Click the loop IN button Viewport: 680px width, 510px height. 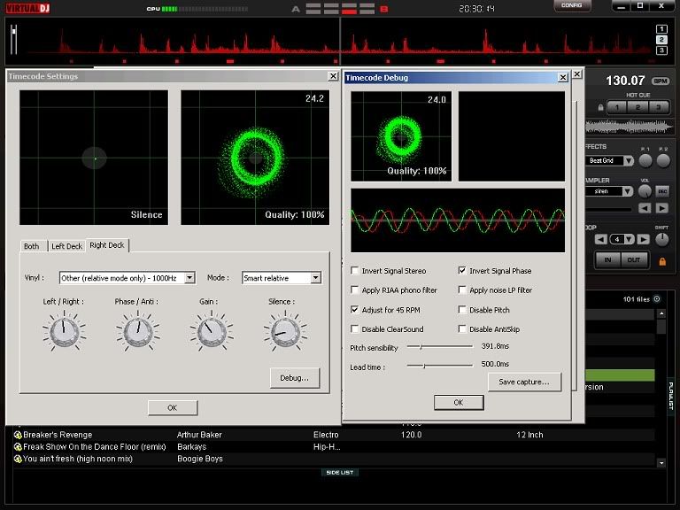607,259
